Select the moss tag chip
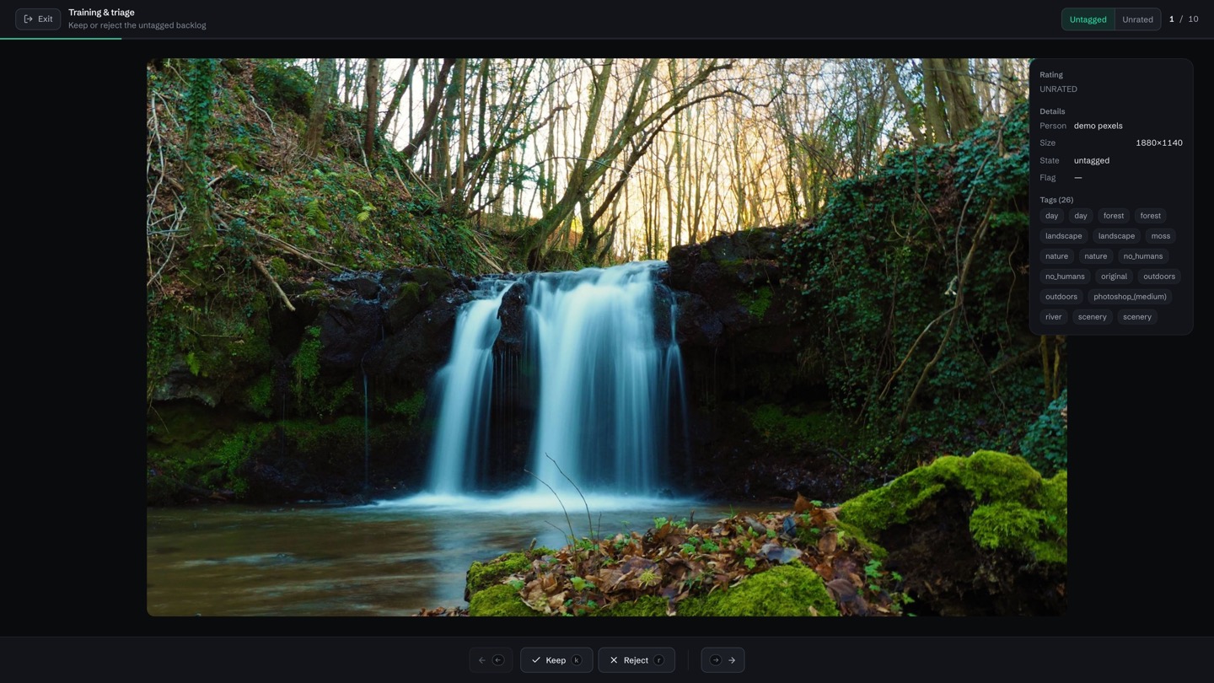Viewport: 1214px width, 683px height. tap(1161, 236)
